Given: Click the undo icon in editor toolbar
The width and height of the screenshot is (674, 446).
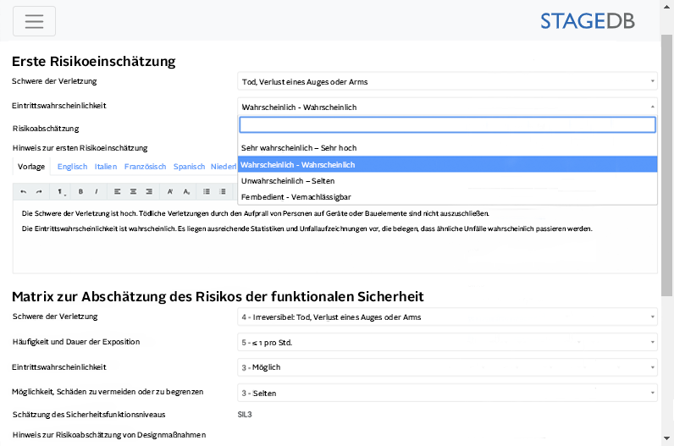Looking at the screenshot, I should pyautogui.click(x=24, y=192).
